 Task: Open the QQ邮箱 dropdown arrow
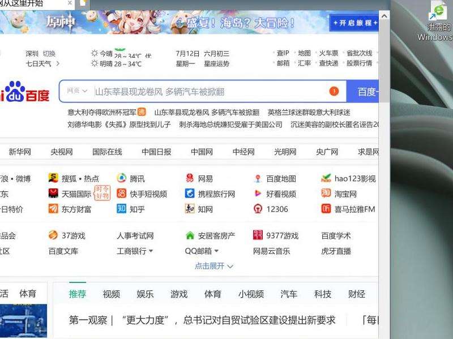216,251
